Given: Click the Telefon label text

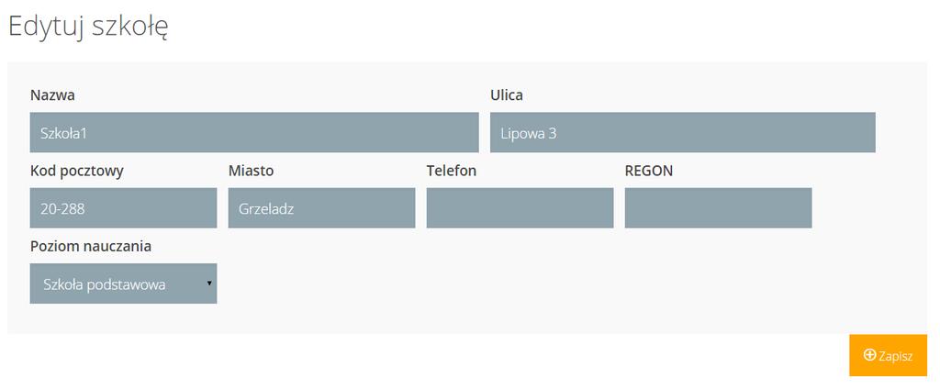Looking at the screenshot, I should click(x=452, y=171).
